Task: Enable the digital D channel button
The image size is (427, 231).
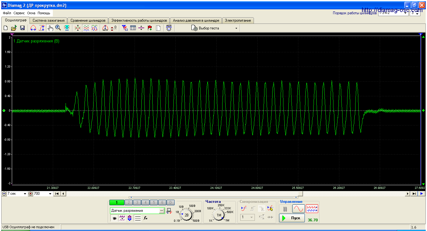Action: click(170, 203)
